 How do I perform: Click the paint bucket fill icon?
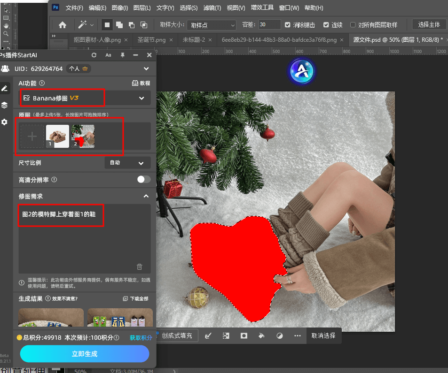click(x=262, y=336)
